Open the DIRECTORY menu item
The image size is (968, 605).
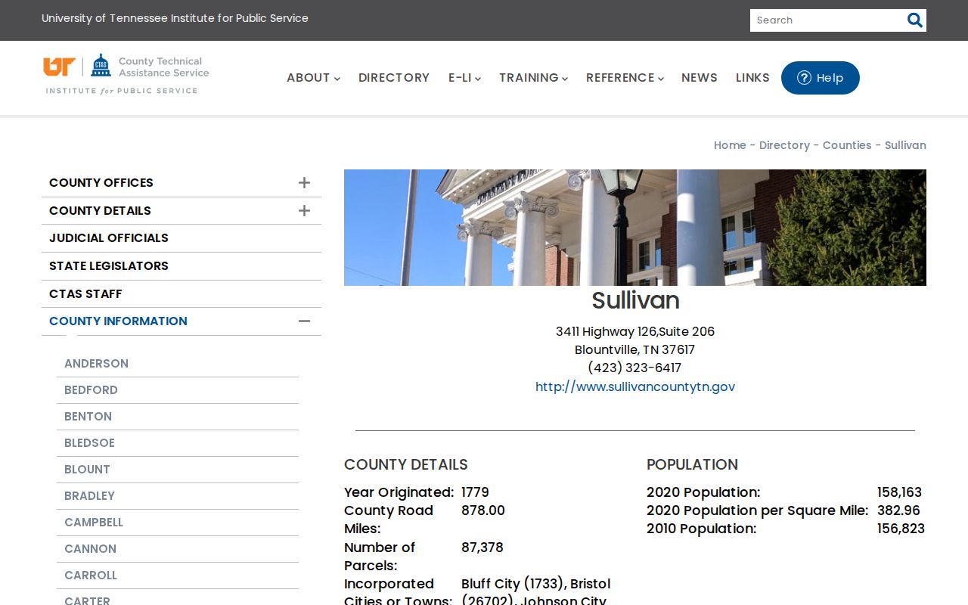click(x=394, y=78)
